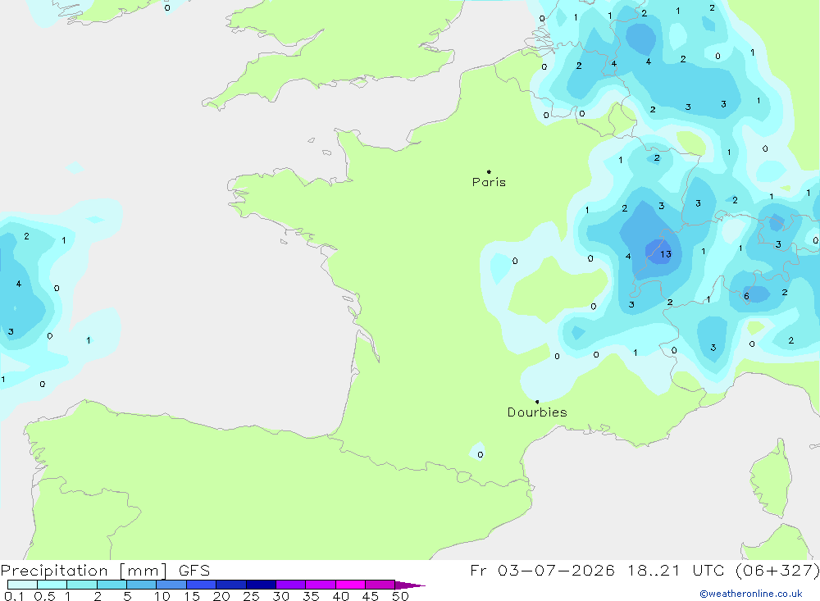The width and height of the screenshot is (820, 601).
Task: Click the Paris city label
Action: (489, 182)
